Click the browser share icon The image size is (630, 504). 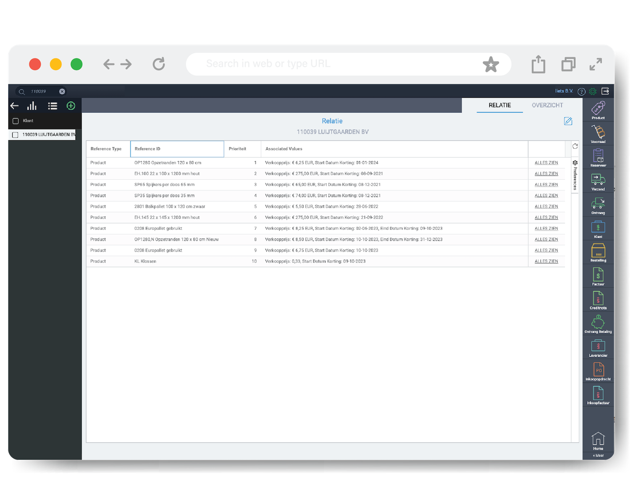[x=538, y=64]
